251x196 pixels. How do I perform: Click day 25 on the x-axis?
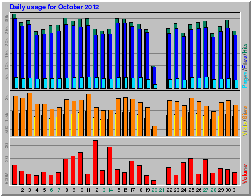click(x=191, y=190)
